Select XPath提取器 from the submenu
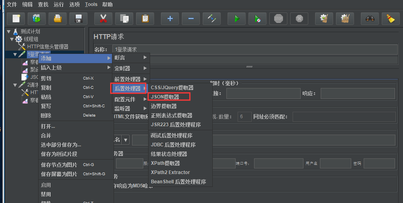Image resolution: width=403 pixels, height=203 pixels. coord(180,163)
